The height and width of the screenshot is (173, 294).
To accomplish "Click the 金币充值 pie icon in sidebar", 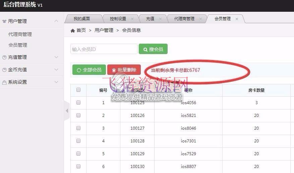I will 4,70.
